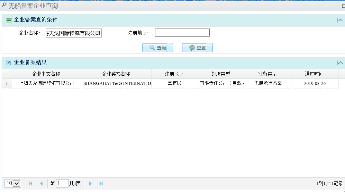Click the 共1页 total pages text
345x192 pixels.
tap(75, 183)
